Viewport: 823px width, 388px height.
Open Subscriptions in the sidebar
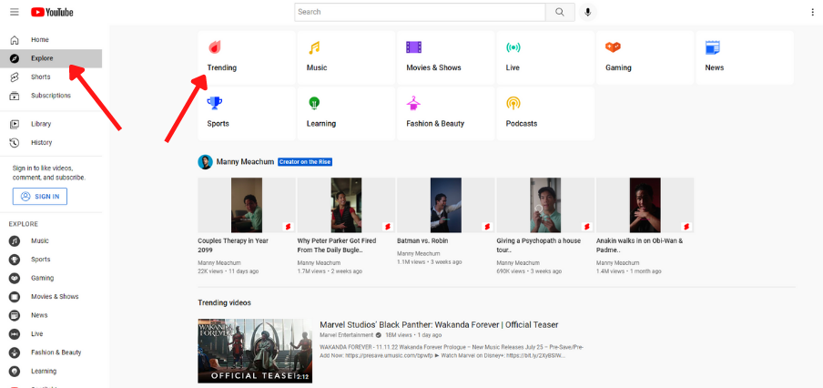point(50,96)
